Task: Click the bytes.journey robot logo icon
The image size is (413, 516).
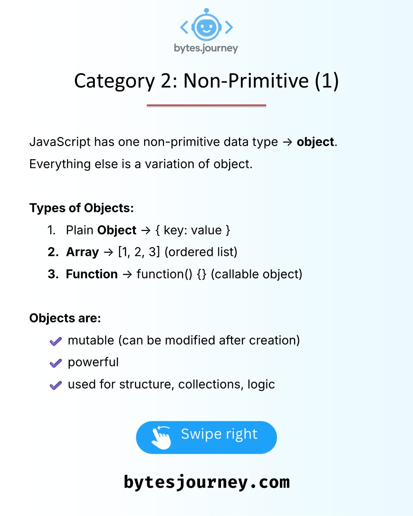Action: pyautogui.click(x=206, y=26)
